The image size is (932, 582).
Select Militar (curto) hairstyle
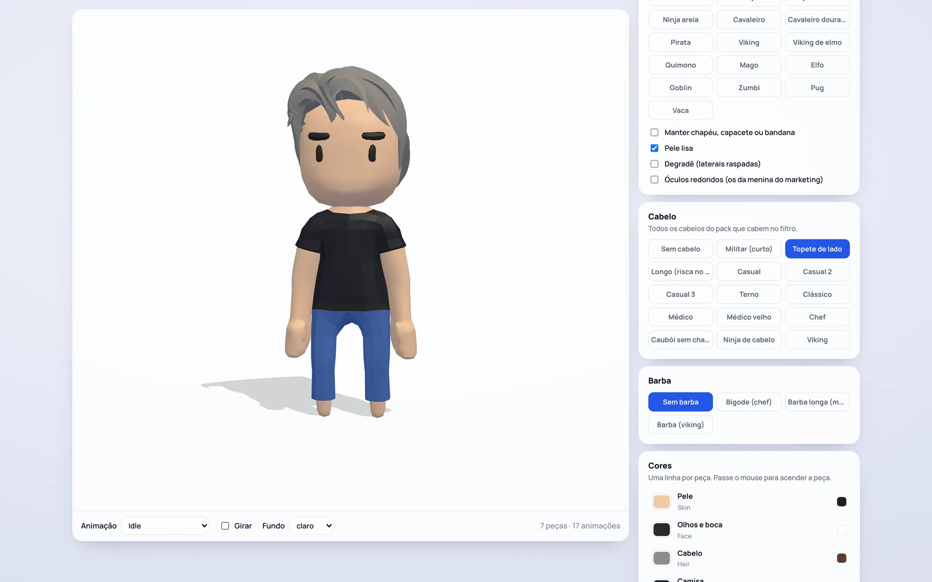coord(749,249)
